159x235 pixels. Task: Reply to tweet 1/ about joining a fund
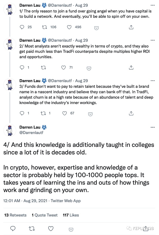(22, 27)
